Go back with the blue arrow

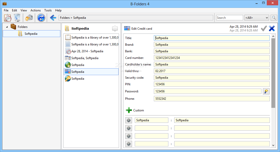click(53, 18)
